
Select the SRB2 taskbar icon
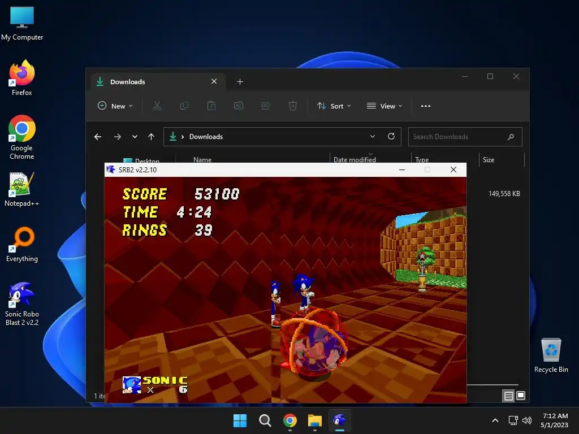click(340, 420)
